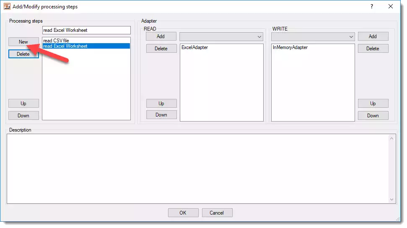Viewport: 407px width, 228px height.
Task: Open the READ adapter dropdown
Action: click(259, 37)
